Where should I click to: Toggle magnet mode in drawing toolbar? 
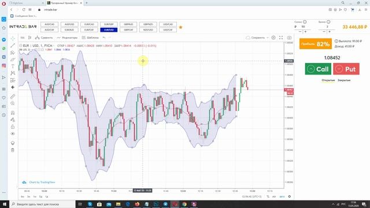pos(13,113)
